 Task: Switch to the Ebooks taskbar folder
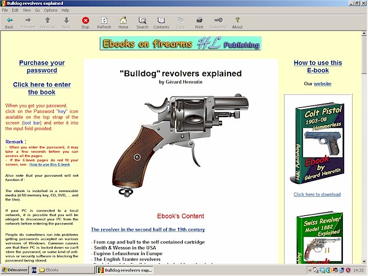click(66, 270)
